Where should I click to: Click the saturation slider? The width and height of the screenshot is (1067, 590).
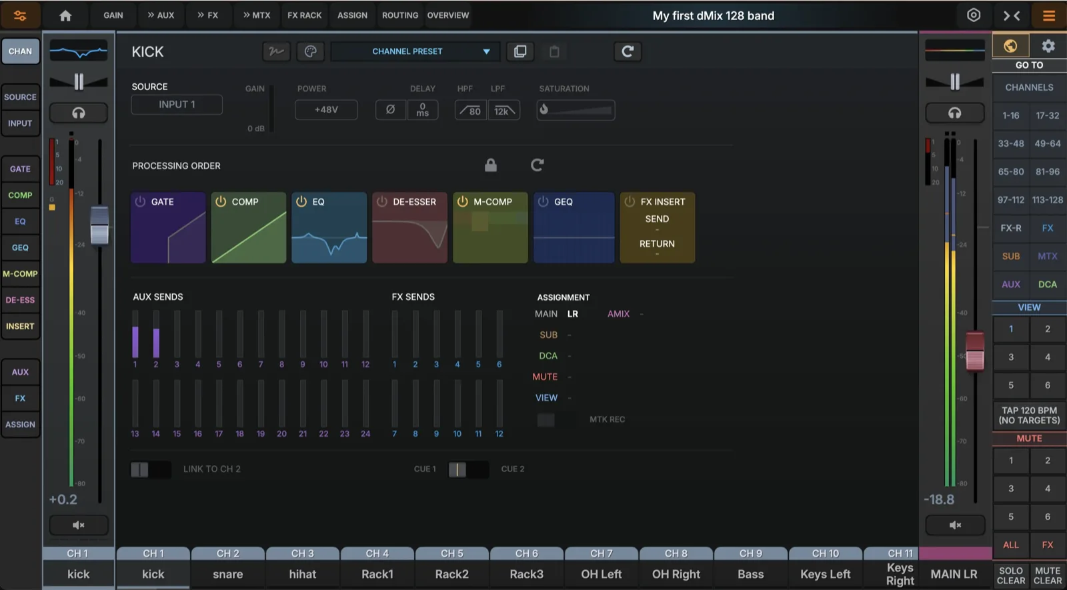click(x=576, y=110)
